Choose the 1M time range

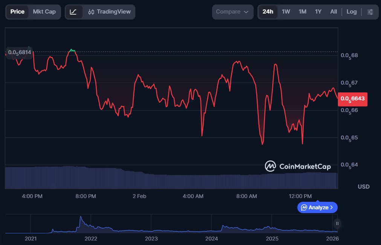click(302, 12)
